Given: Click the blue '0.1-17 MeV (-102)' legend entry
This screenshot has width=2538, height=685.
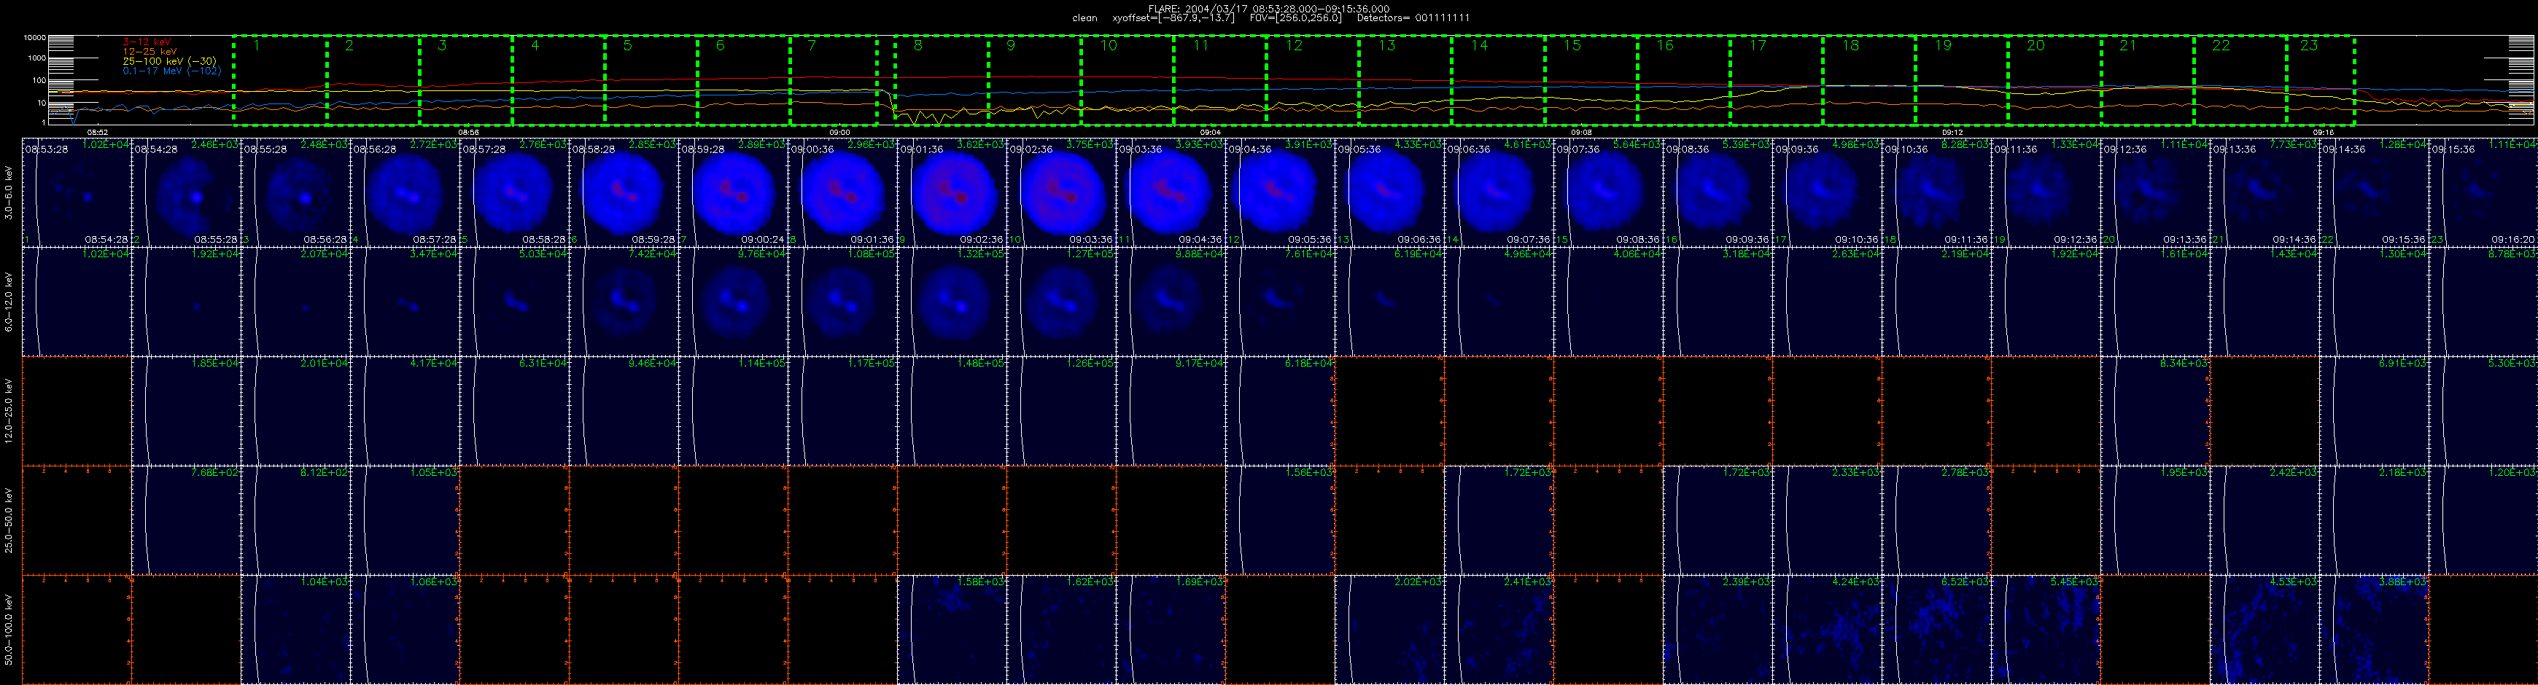Looking at the screenshot, I should pyautogui.click(x=172, y=71).
